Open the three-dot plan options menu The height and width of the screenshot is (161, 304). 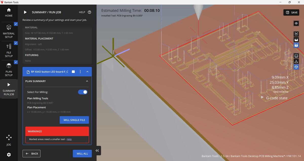(80, 72)
